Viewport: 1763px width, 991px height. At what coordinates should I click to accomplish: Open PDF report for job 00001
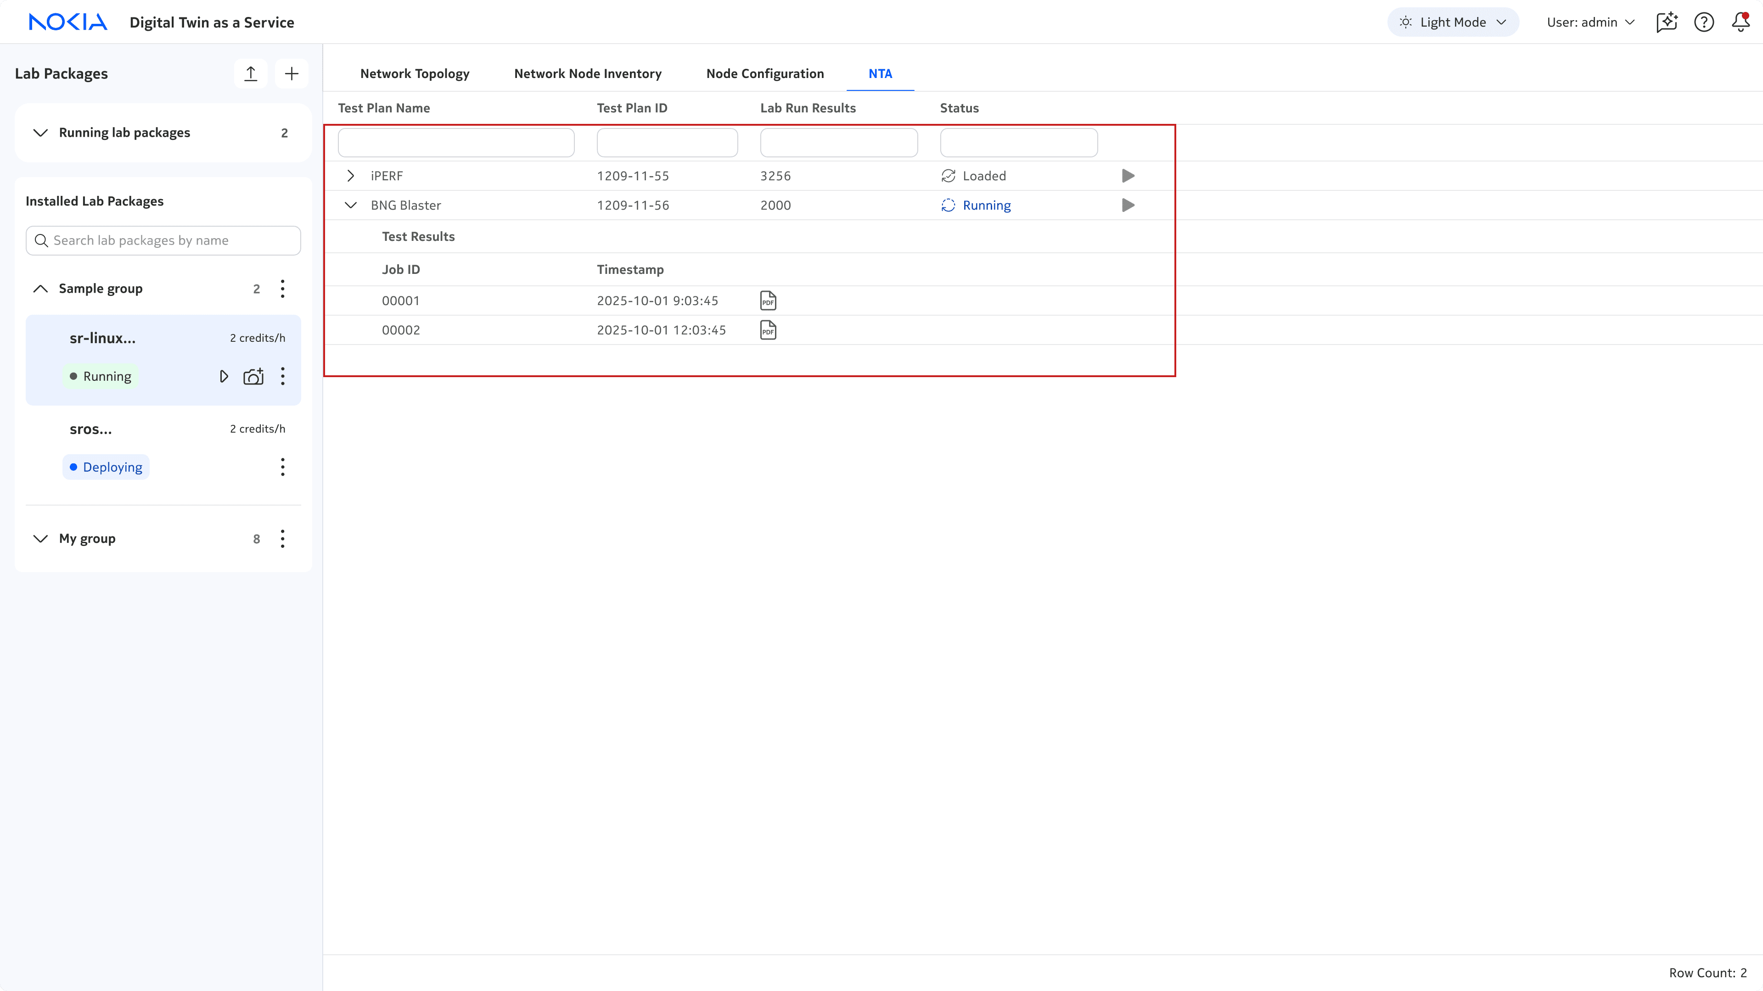pos(768,301)
